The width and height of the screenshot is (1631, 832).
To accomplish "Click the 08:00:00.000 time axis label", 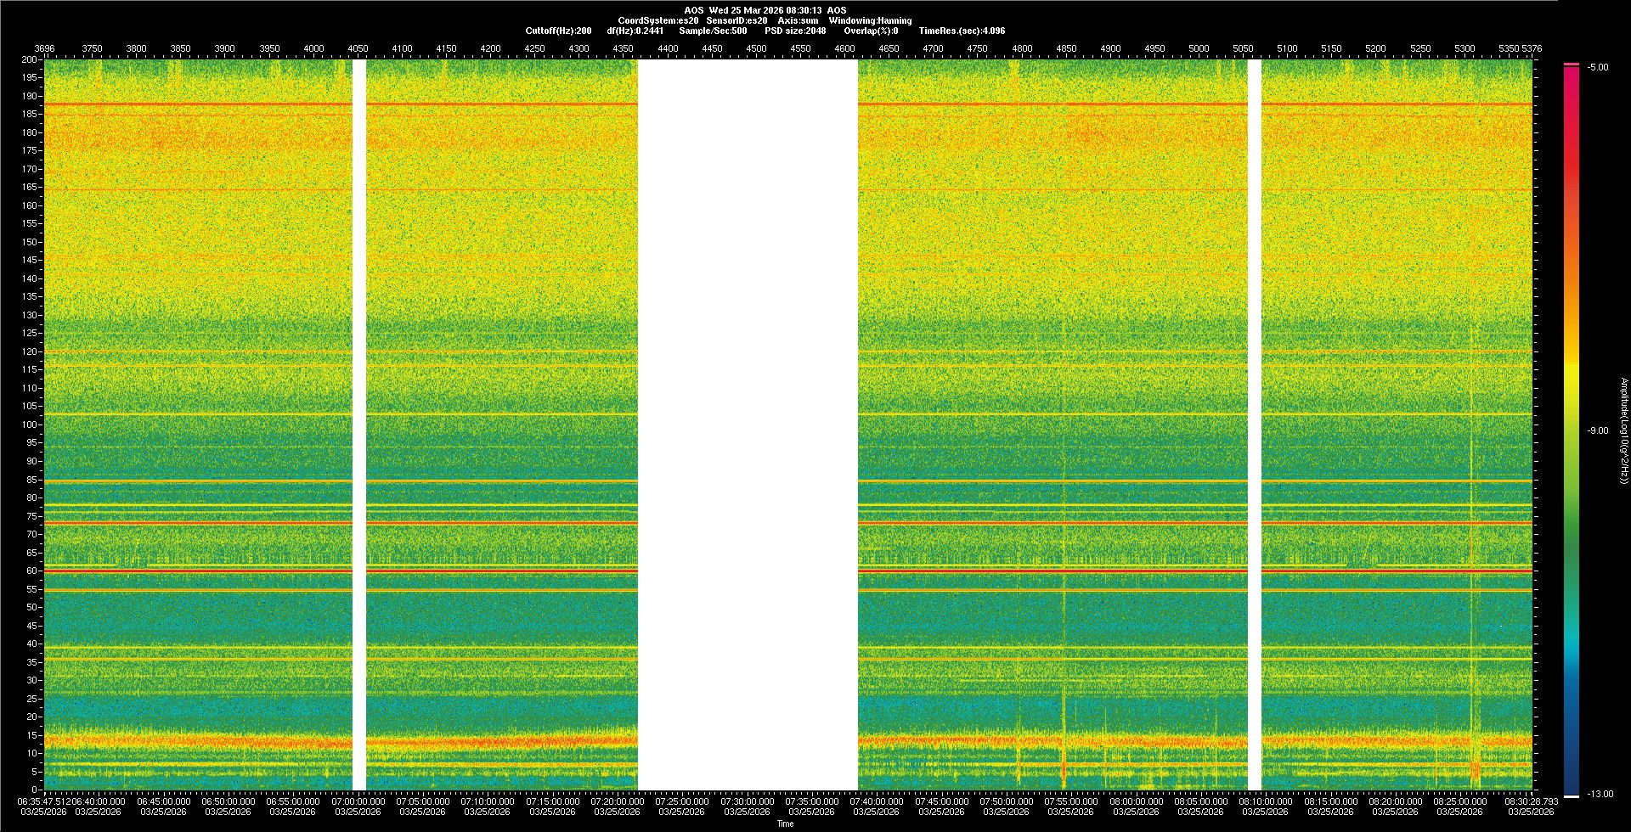I will (x=1136, y=801).
